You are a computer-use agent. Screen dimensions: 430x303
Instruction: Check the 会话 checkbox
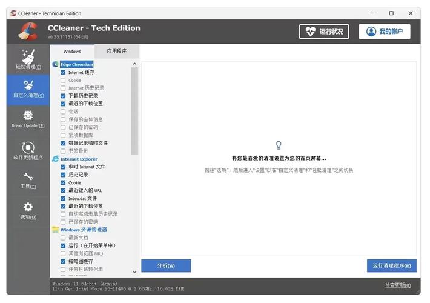(63, 112)
